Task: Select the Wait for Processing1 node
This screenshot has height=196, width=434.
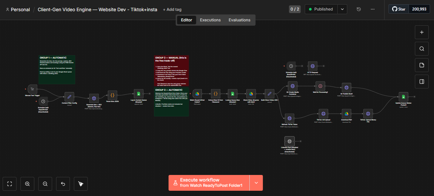Action: tap(320, 86)
